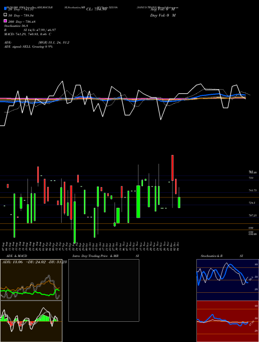Screen dimensions: 259x342
Task: Click the '707.25' price axis label
Action: point(252,216)
